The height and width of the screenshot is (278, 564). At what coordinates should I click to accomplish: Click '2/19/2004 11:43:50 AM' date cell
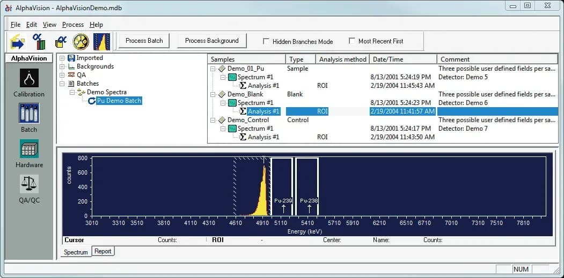click(x=402, y=137)
